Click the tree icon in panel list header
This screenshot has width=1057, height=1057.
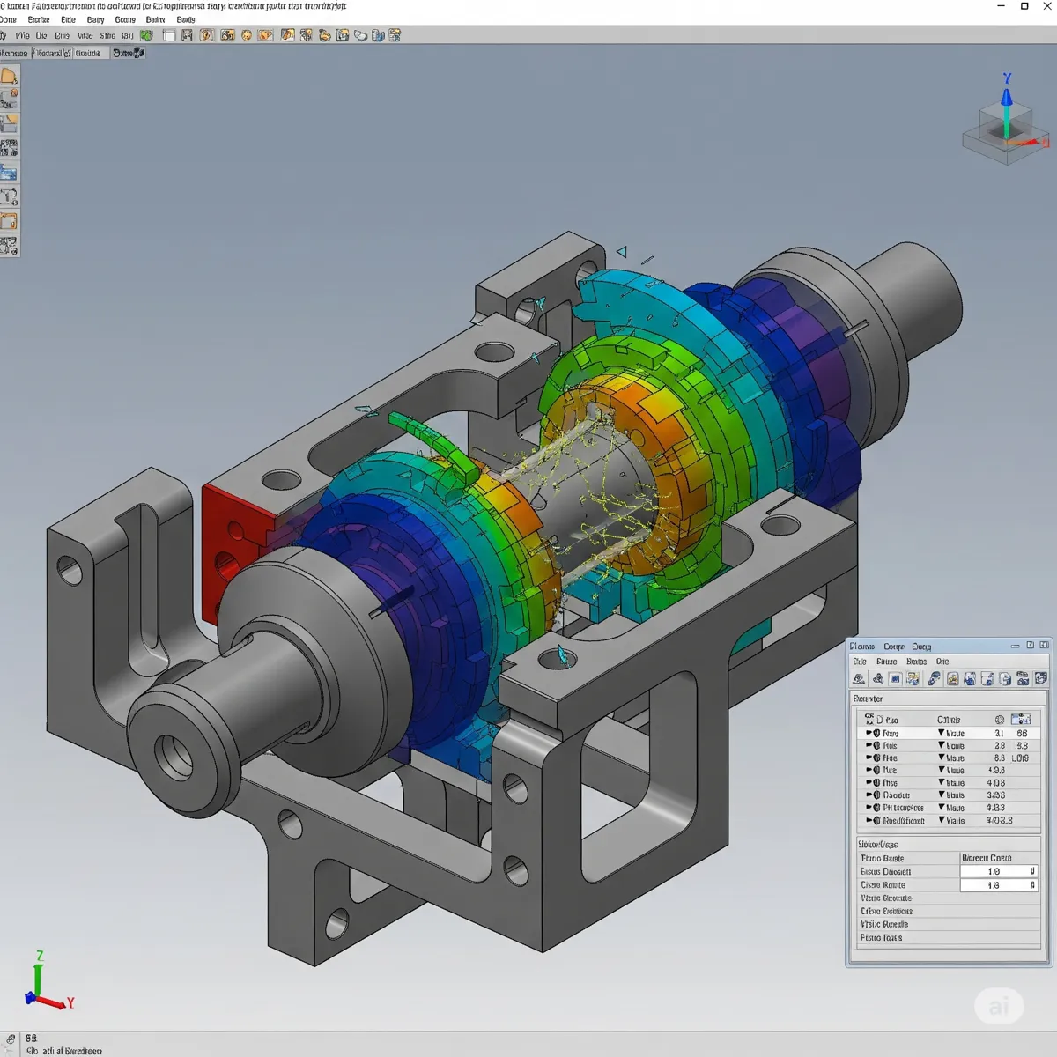(x=869, y=719)
